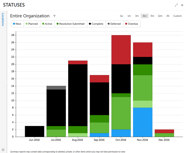
Task: Toggle the New status legend item
Action: [x=17, y=24]
